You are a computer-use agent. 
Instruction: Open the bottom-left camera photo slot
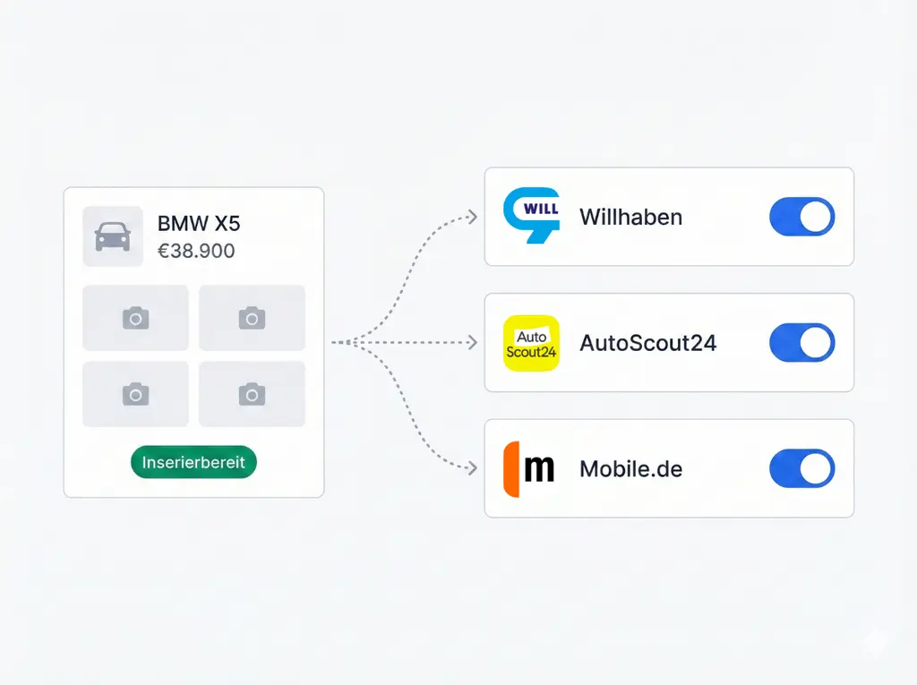pos(135,394)
